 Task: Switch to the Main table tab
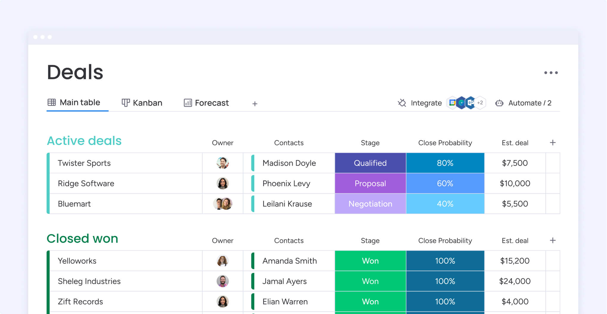77,102
